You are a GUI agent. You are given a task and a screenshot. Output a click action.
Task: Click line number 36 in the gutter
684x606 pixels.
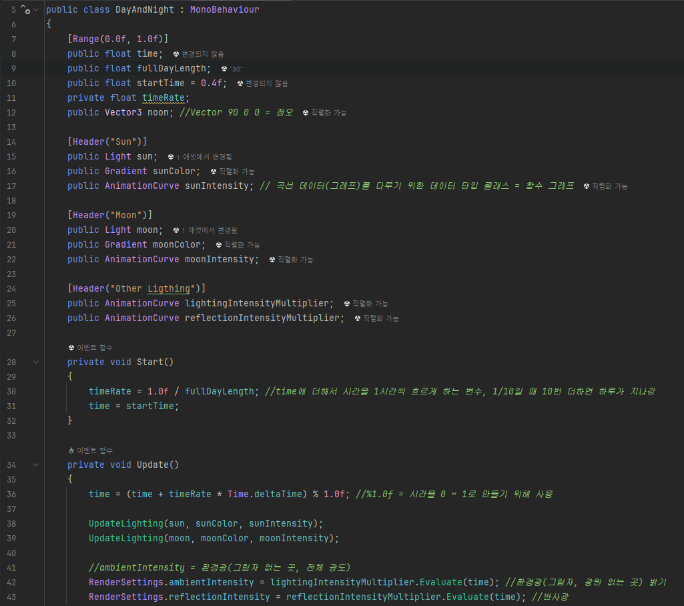(x=11, y=495)
